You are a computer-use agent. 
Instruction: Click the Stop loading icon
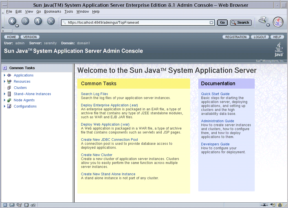[x=51, y=21]
